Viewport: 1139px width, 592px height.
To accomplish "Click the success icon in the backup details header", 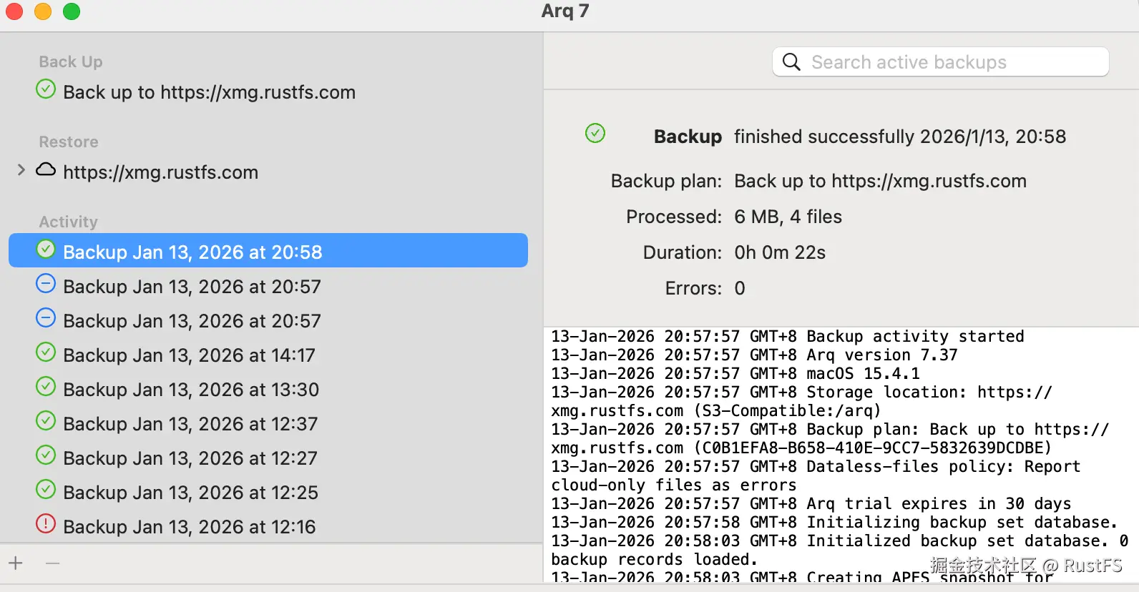I will 595,134.
